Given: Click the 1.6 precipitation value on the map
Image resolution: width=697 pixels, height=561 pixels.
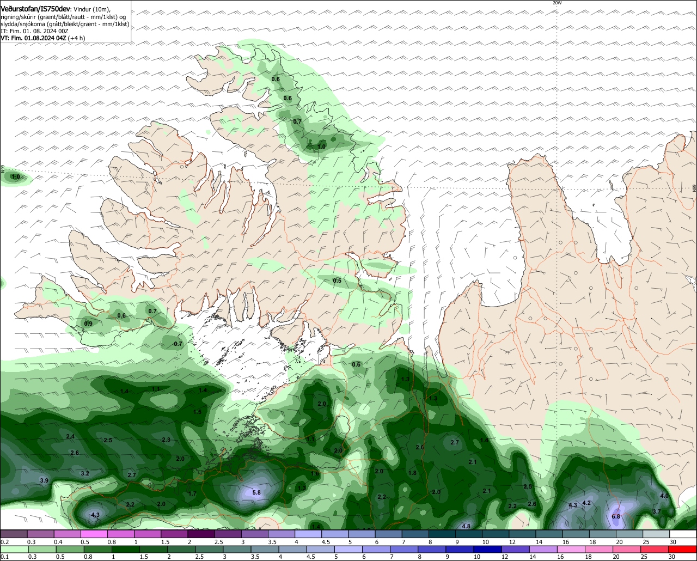Looking at the screenshot, I should tap(315, 474).
